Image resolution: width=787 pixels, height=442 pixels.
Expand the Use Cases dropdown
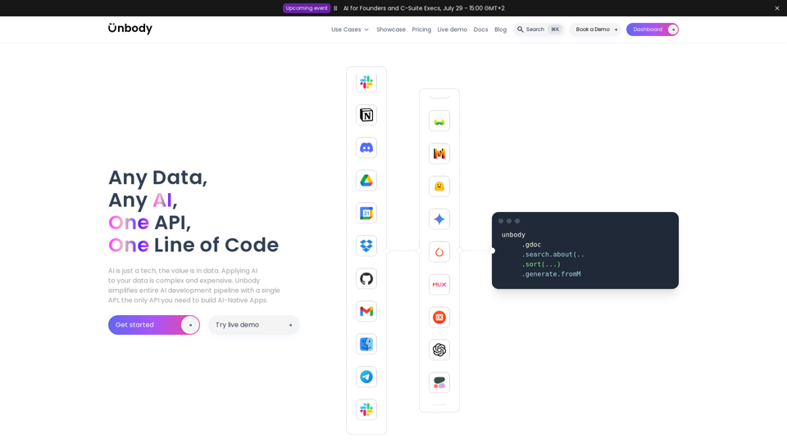(x=350, y=29)
